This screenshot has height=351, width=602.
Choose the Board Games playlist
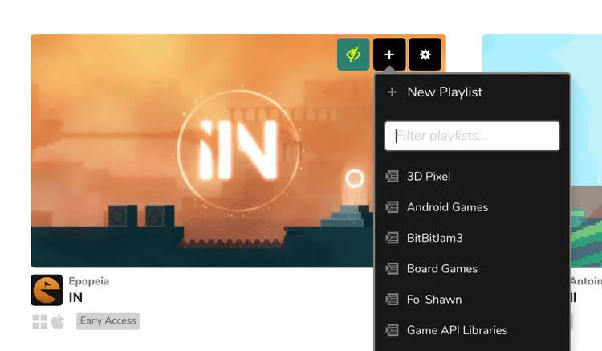point(472,269)
